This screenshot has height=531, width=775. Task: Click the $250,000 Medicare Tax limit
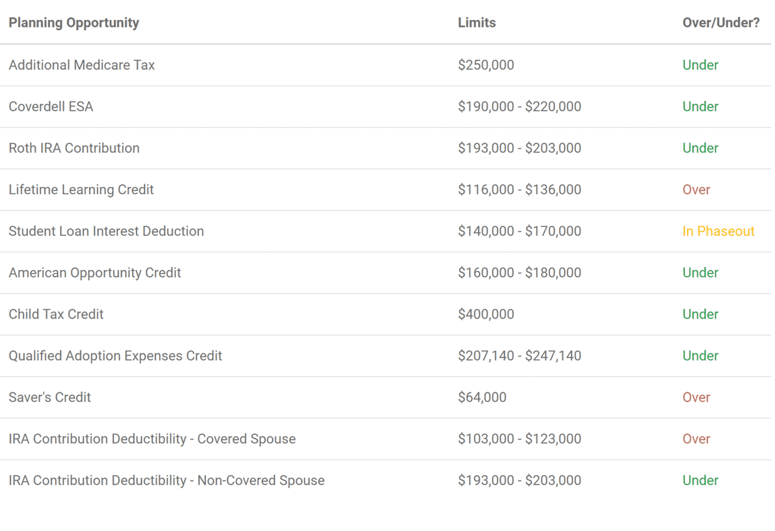pos(486,65)
